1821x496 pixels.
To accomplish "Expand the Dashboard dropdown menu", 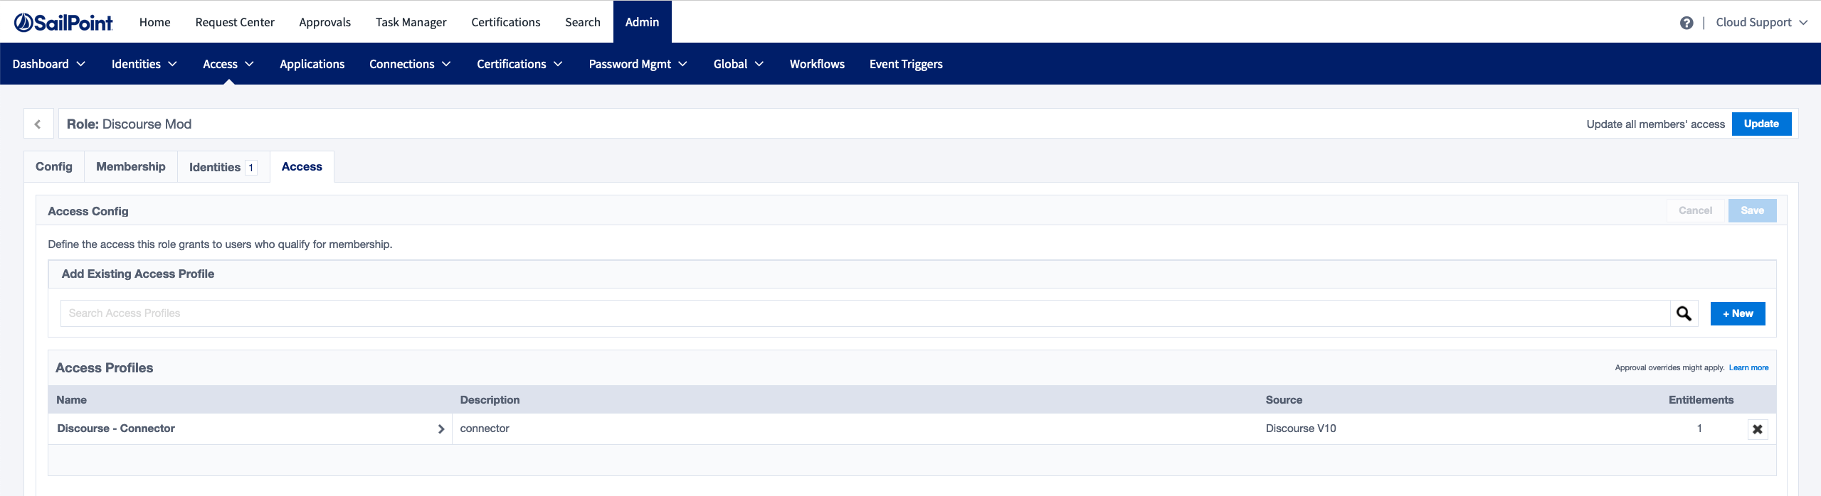I will pyautogui.click(x=48, y=64).
